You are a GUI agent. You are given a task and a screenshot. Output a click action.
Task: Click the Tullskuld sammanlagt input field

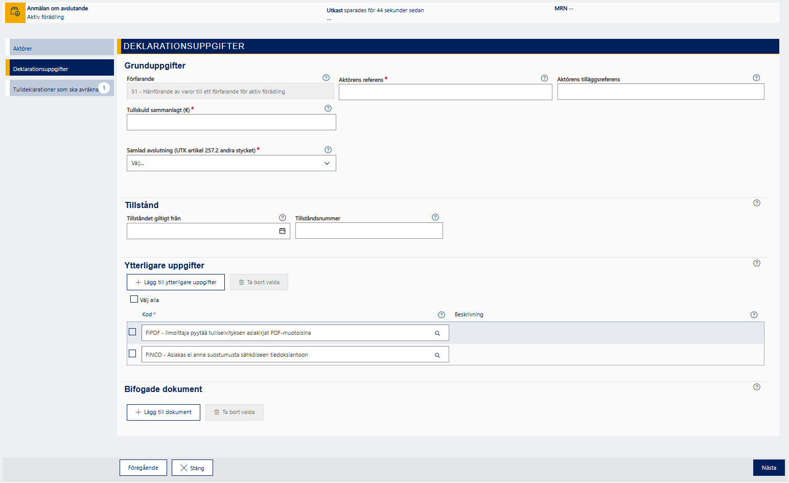pyautogui.click(x=231, y=123)
